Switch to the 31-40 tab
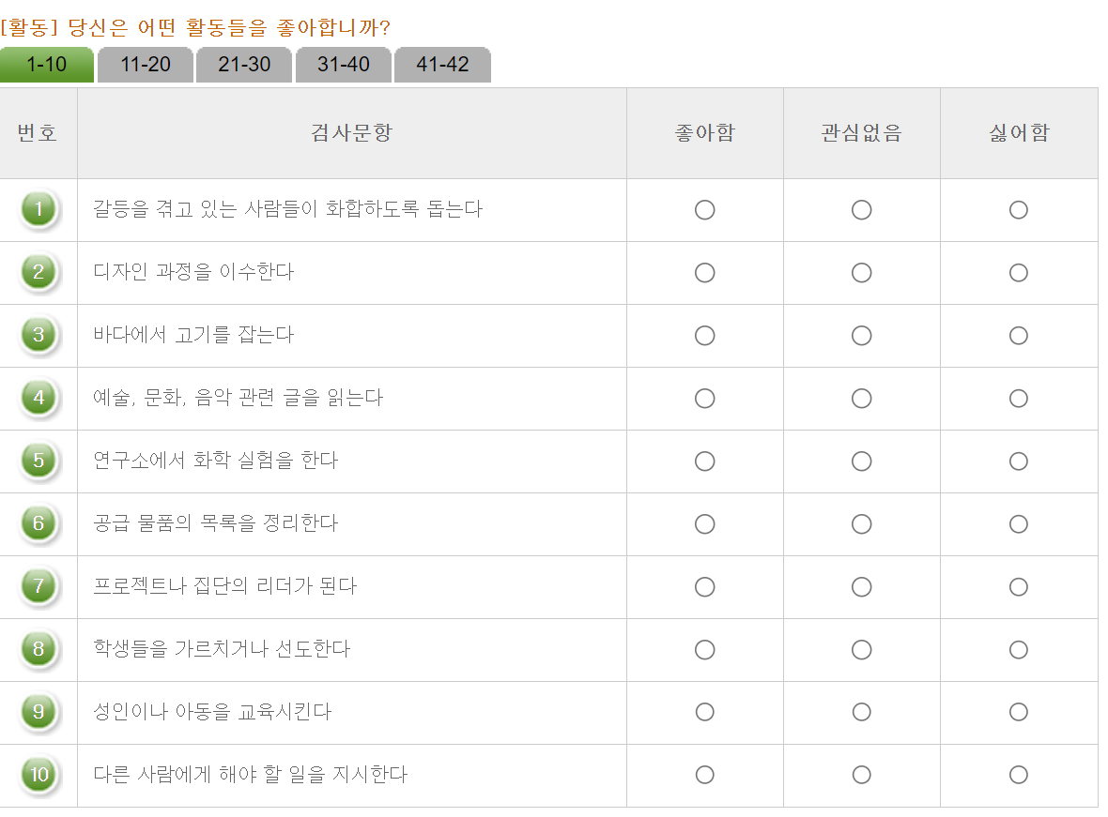The width and height of the screenshot is (1108, 817). [343, 65]
